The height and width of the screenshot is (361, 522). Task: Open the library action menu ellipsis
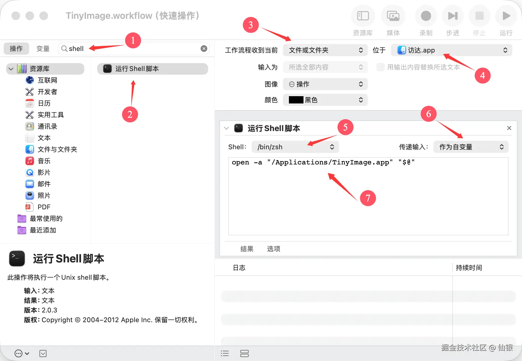[22, 353]
